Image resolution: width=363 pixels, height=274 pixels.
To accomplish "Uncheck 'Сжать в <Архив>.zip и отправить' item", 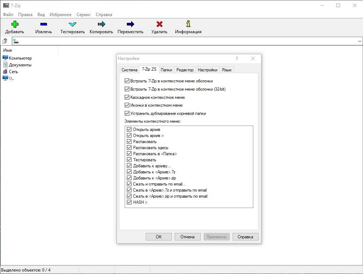I will click(129, 196).
